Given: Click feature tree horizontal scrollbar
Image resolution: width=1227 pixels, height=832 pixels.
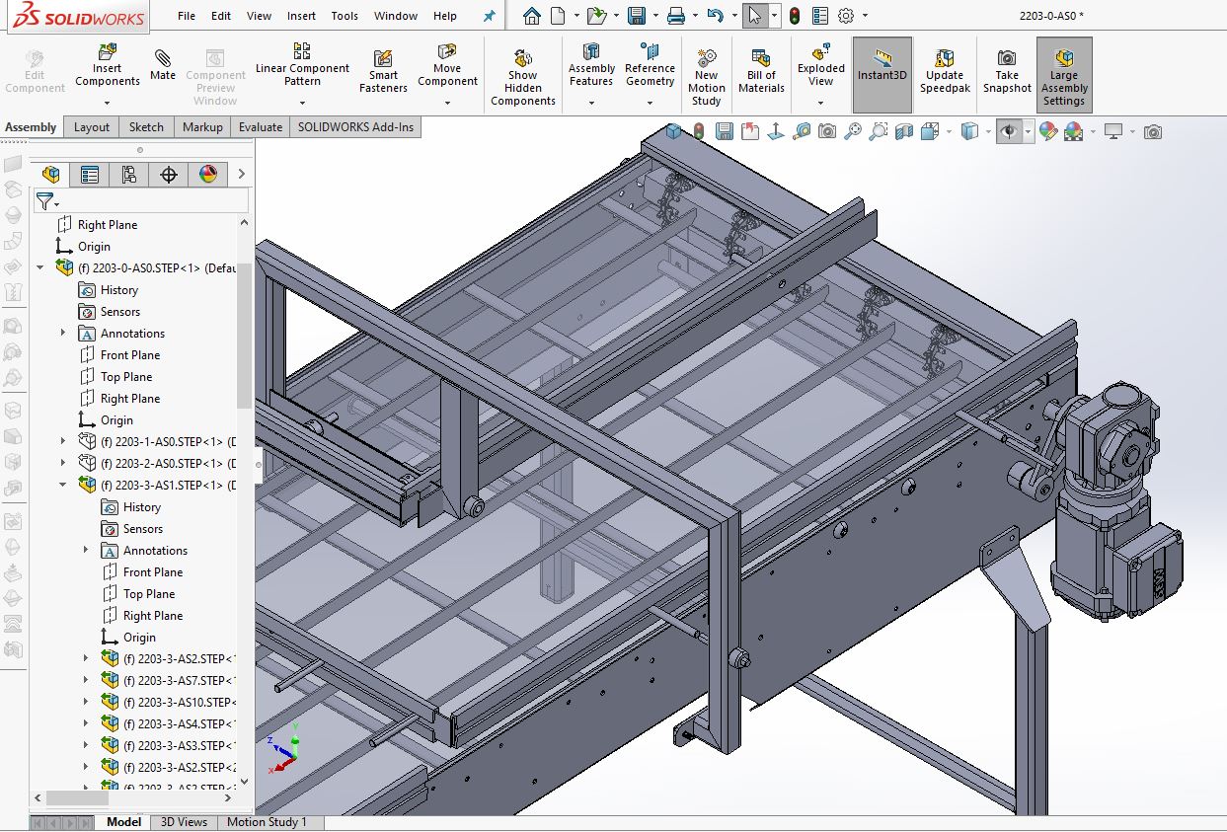Looking at the screenshot, I should 77,797.
